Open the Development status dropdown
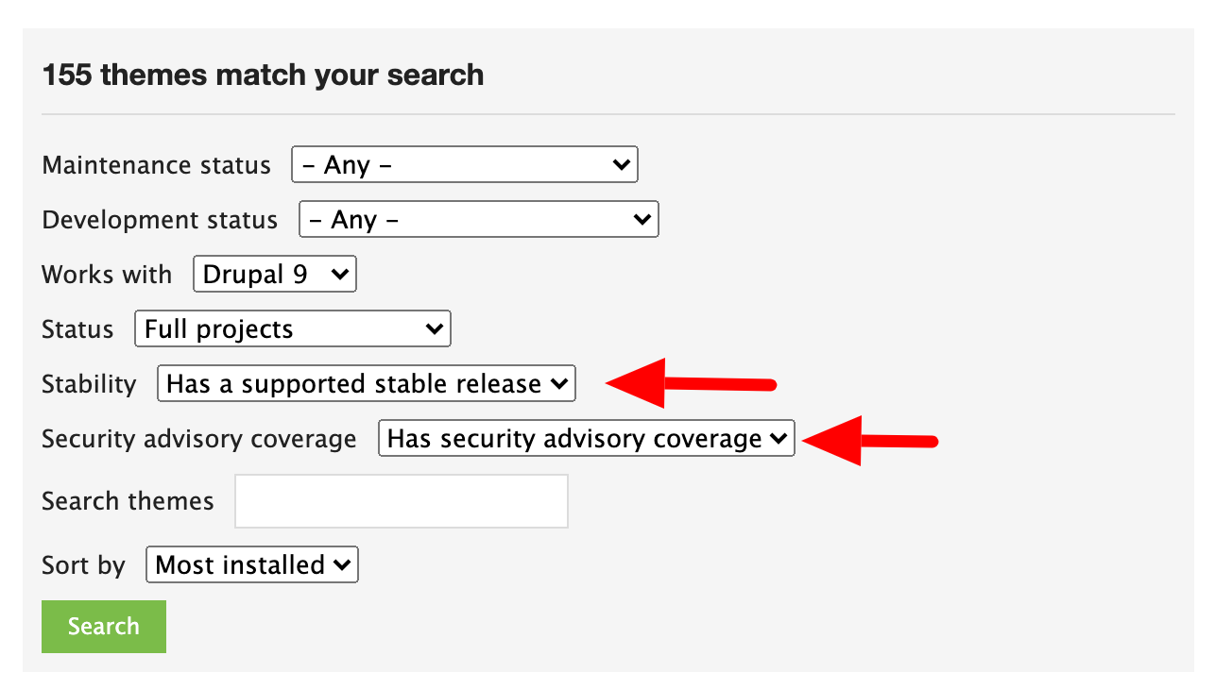 477,219
